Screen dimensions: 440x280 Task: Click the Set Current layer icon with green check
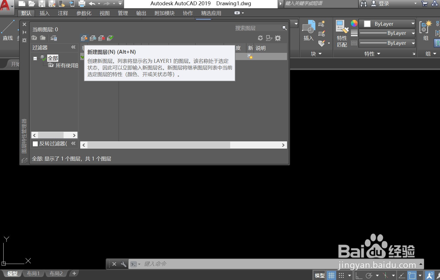tap(110, 38)
